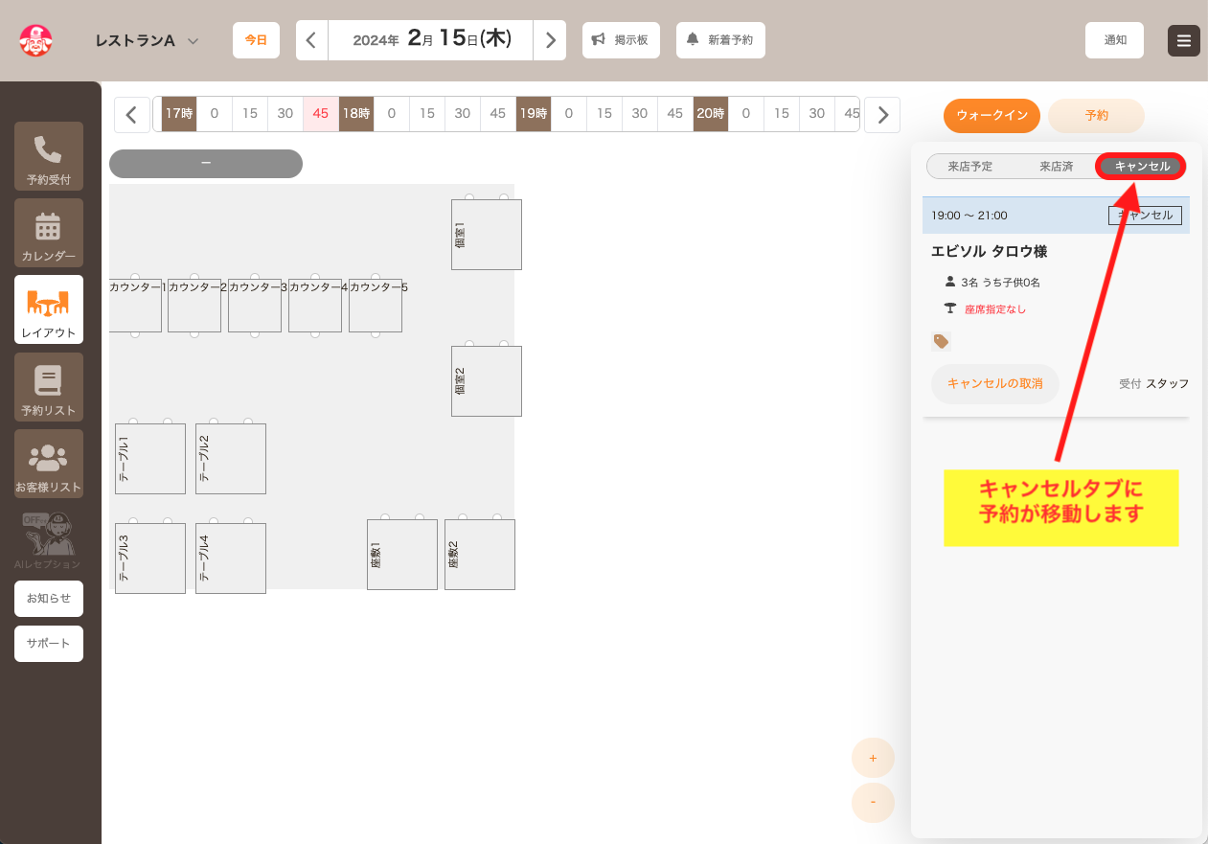Zoom in with the plus button
Viewport: 1208px width, 844px height.
tap(873, 759)
